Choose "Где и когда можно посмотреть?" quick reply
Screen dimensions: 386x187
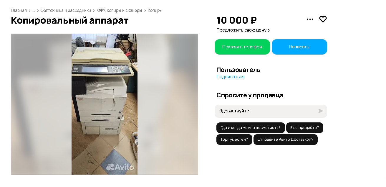coord(251,128)
